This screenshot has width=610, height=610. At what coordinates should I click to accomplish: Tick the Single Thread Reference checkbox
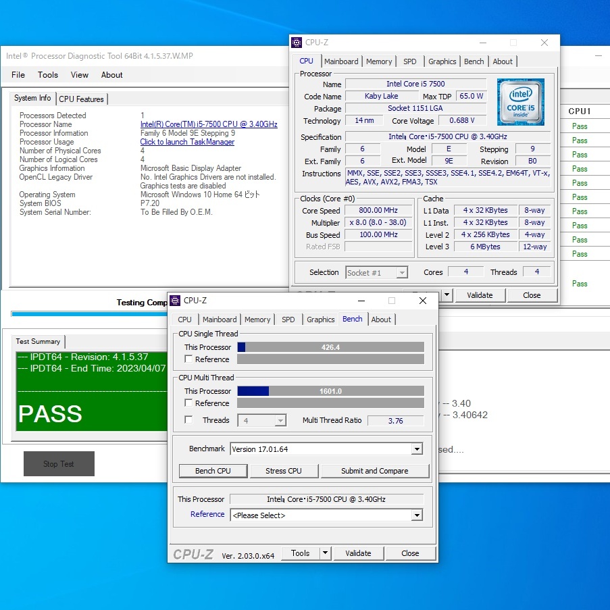(x=188, y=359)
